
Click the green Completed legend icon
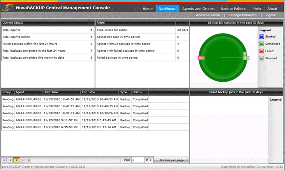262,44
